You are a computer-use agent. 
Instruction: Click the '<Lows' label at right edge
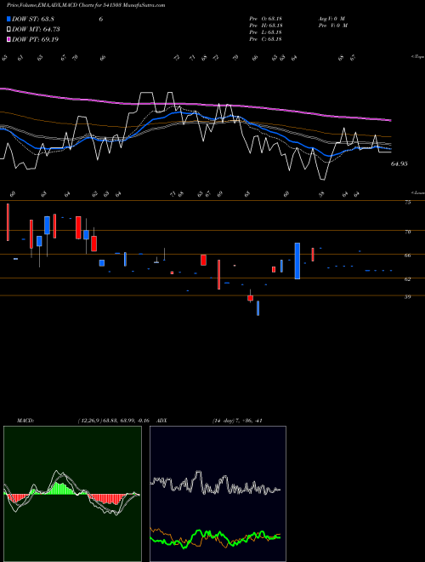tap(418, 192)
